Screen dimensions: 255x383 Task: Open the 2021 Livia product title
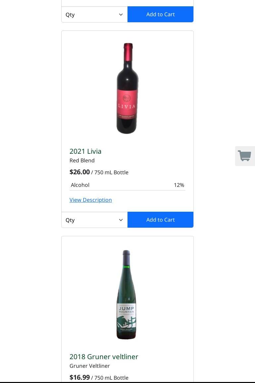[x=85, y=151]
